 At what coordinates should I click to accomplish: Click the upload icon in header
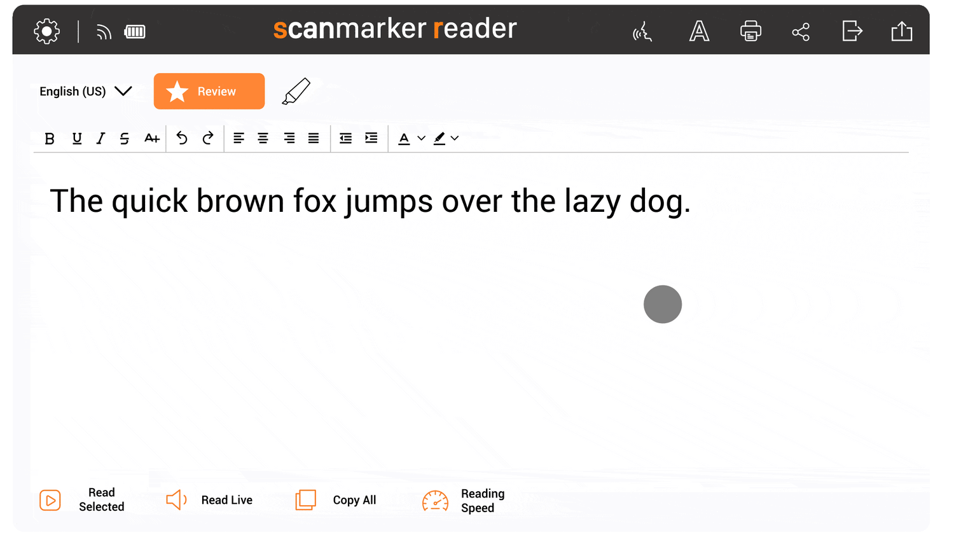click(x=901, y=31)
